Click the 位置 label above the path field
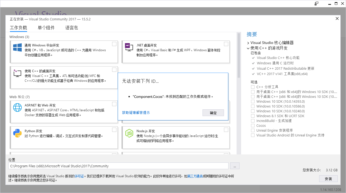Image resolution: width=346 pixels, height=193 pixels. tap(12, 160)
